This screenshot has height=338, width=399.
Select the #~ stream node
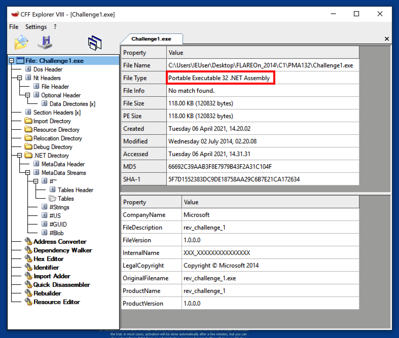[x=53, y=181]
